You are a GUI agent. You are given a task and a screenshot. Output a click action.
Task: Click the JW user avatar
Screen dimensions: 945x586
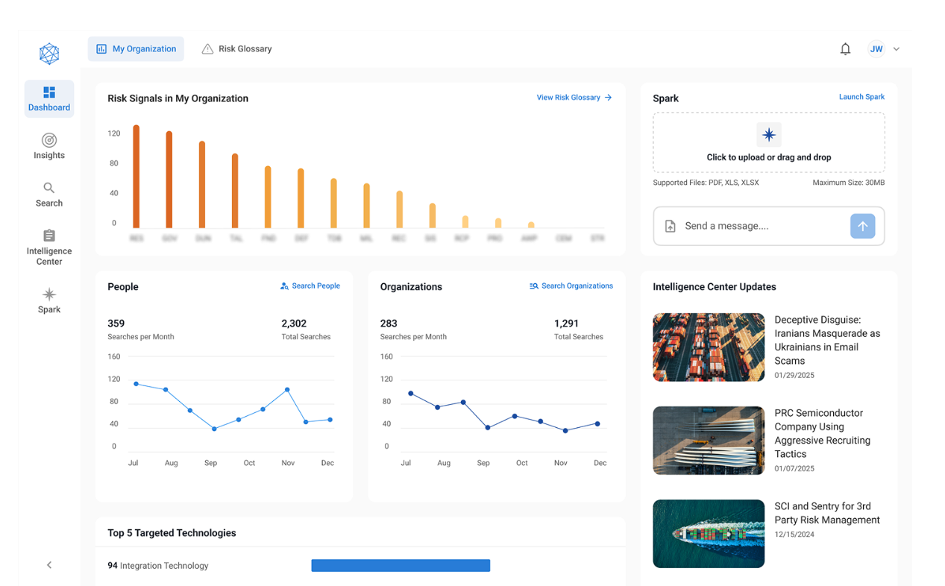[x=876, y=49]
